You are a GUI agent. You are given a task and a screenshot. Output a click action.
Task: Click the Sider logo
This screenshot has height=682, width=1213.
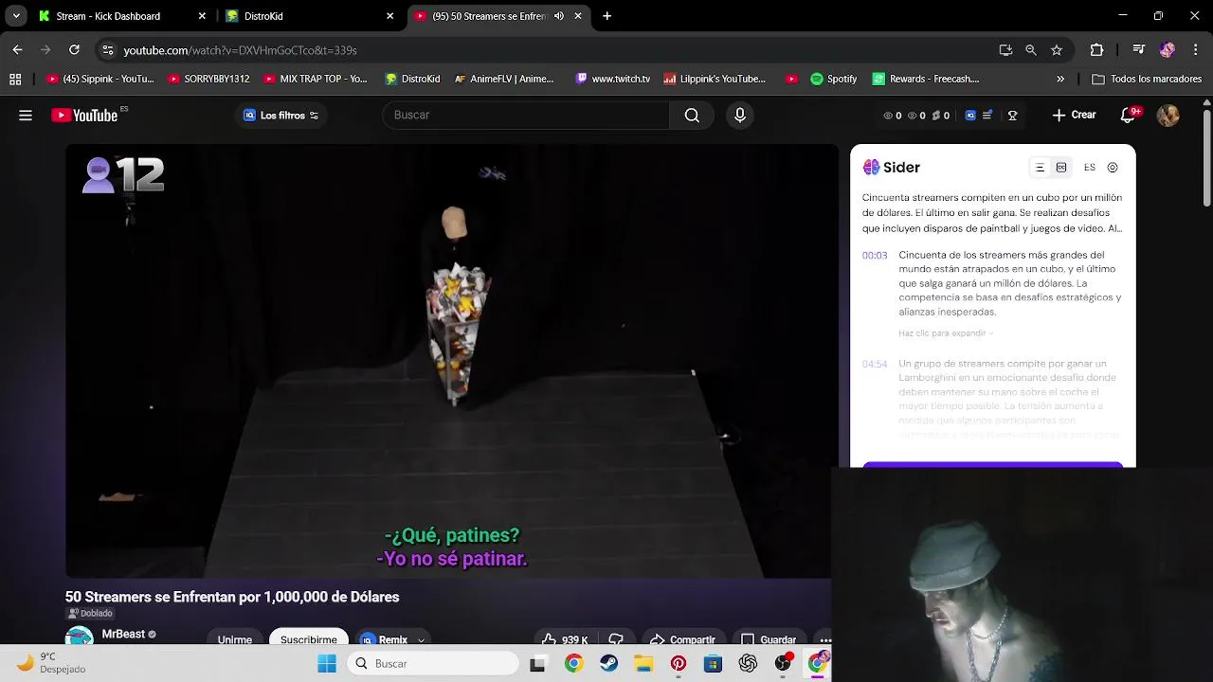(892, 168)
